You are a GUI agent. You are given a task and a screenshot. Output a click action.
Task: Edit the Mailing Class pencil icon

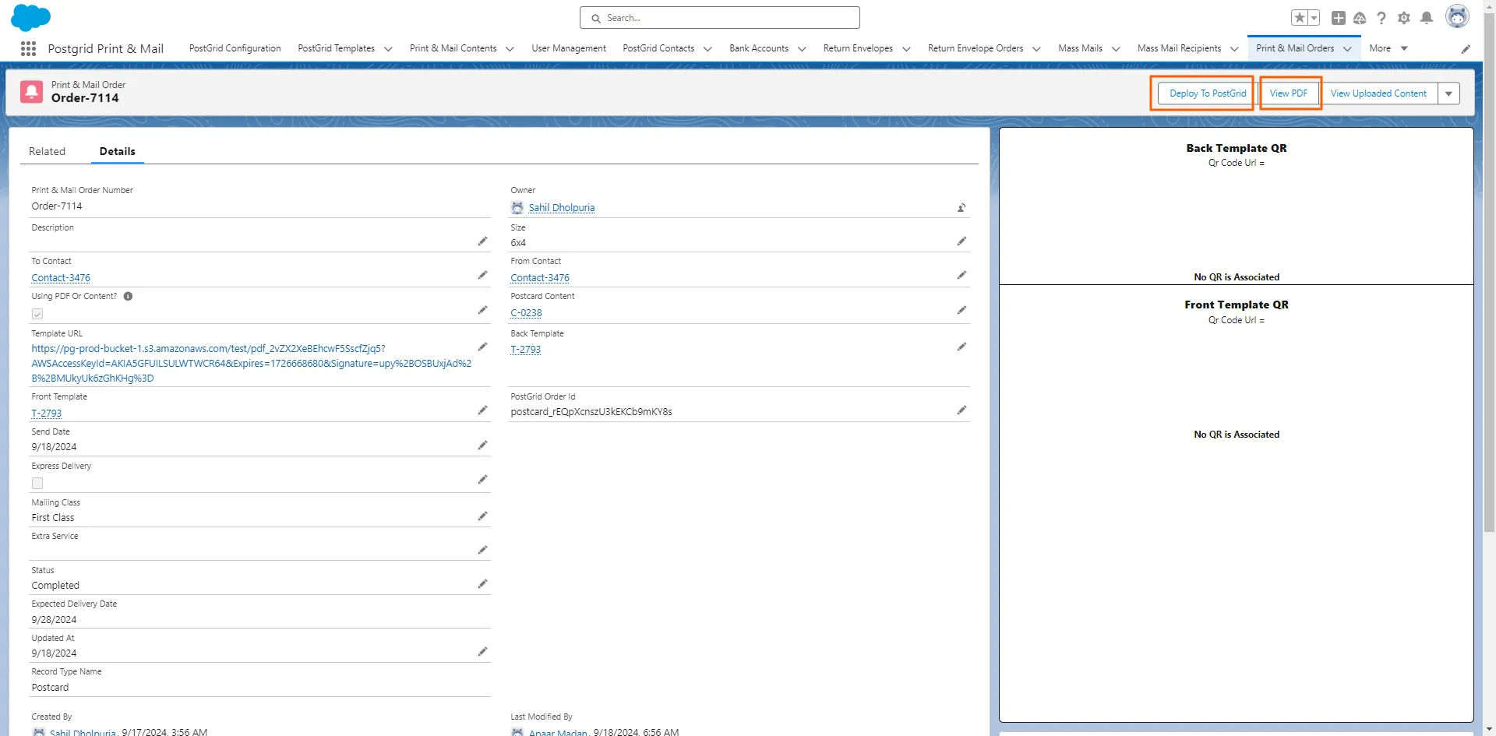click(x=482, y=516)
